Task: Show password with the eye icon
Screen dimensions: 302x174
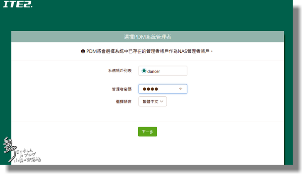Action: pos(180,89)
